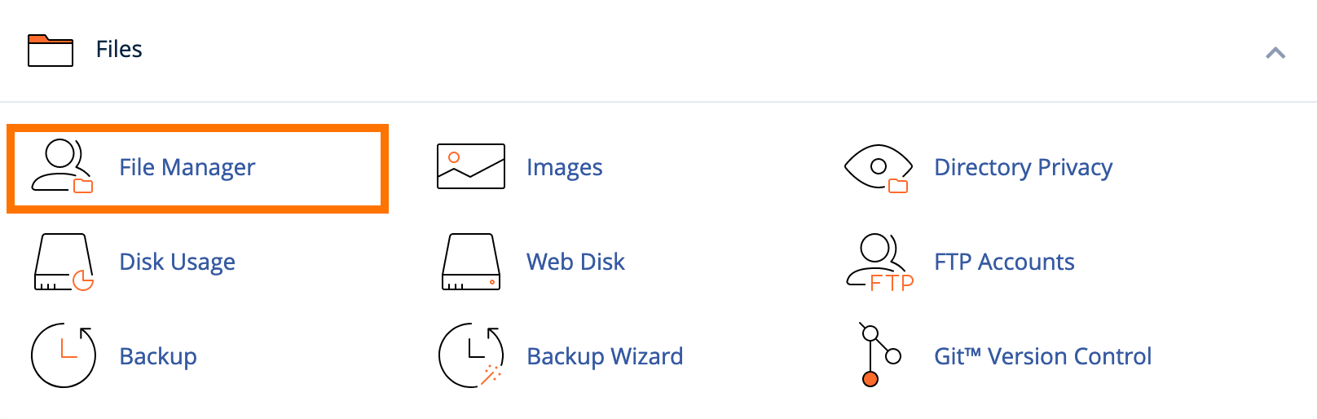
Task: Open the Backup text link
Action: [158, 356]
